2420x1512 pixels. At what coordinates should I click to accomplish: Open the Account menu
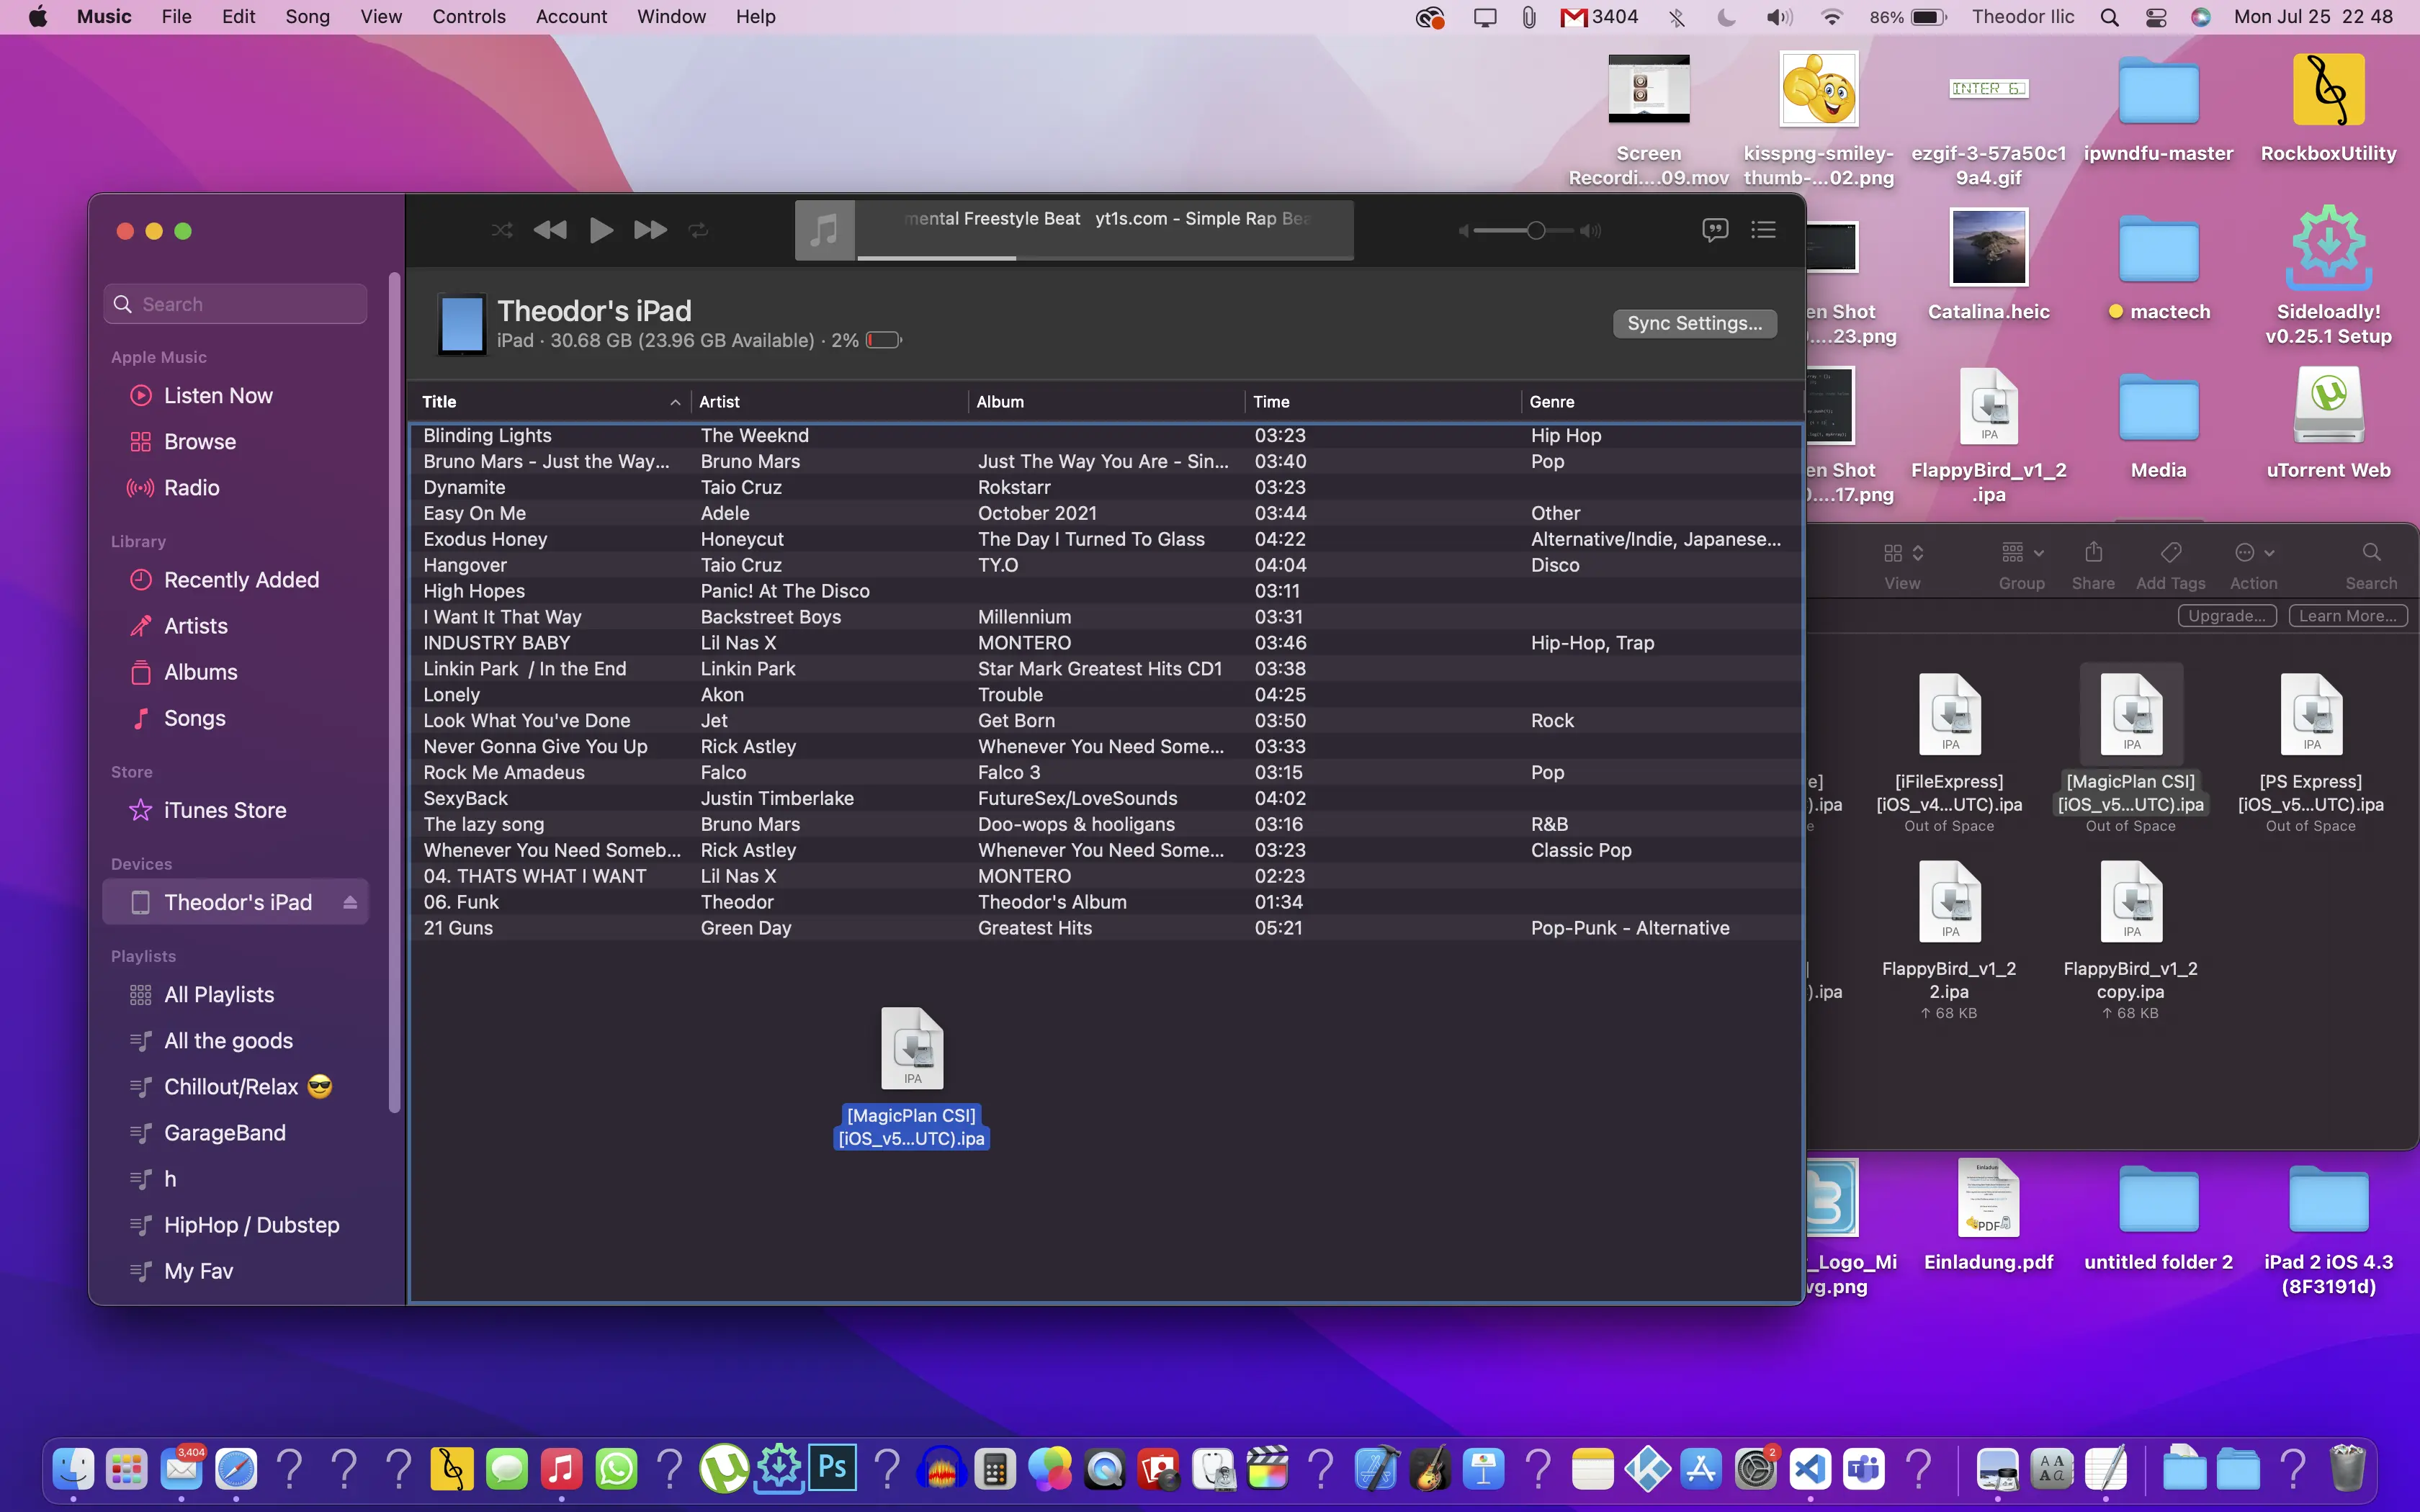coord(571,17)
